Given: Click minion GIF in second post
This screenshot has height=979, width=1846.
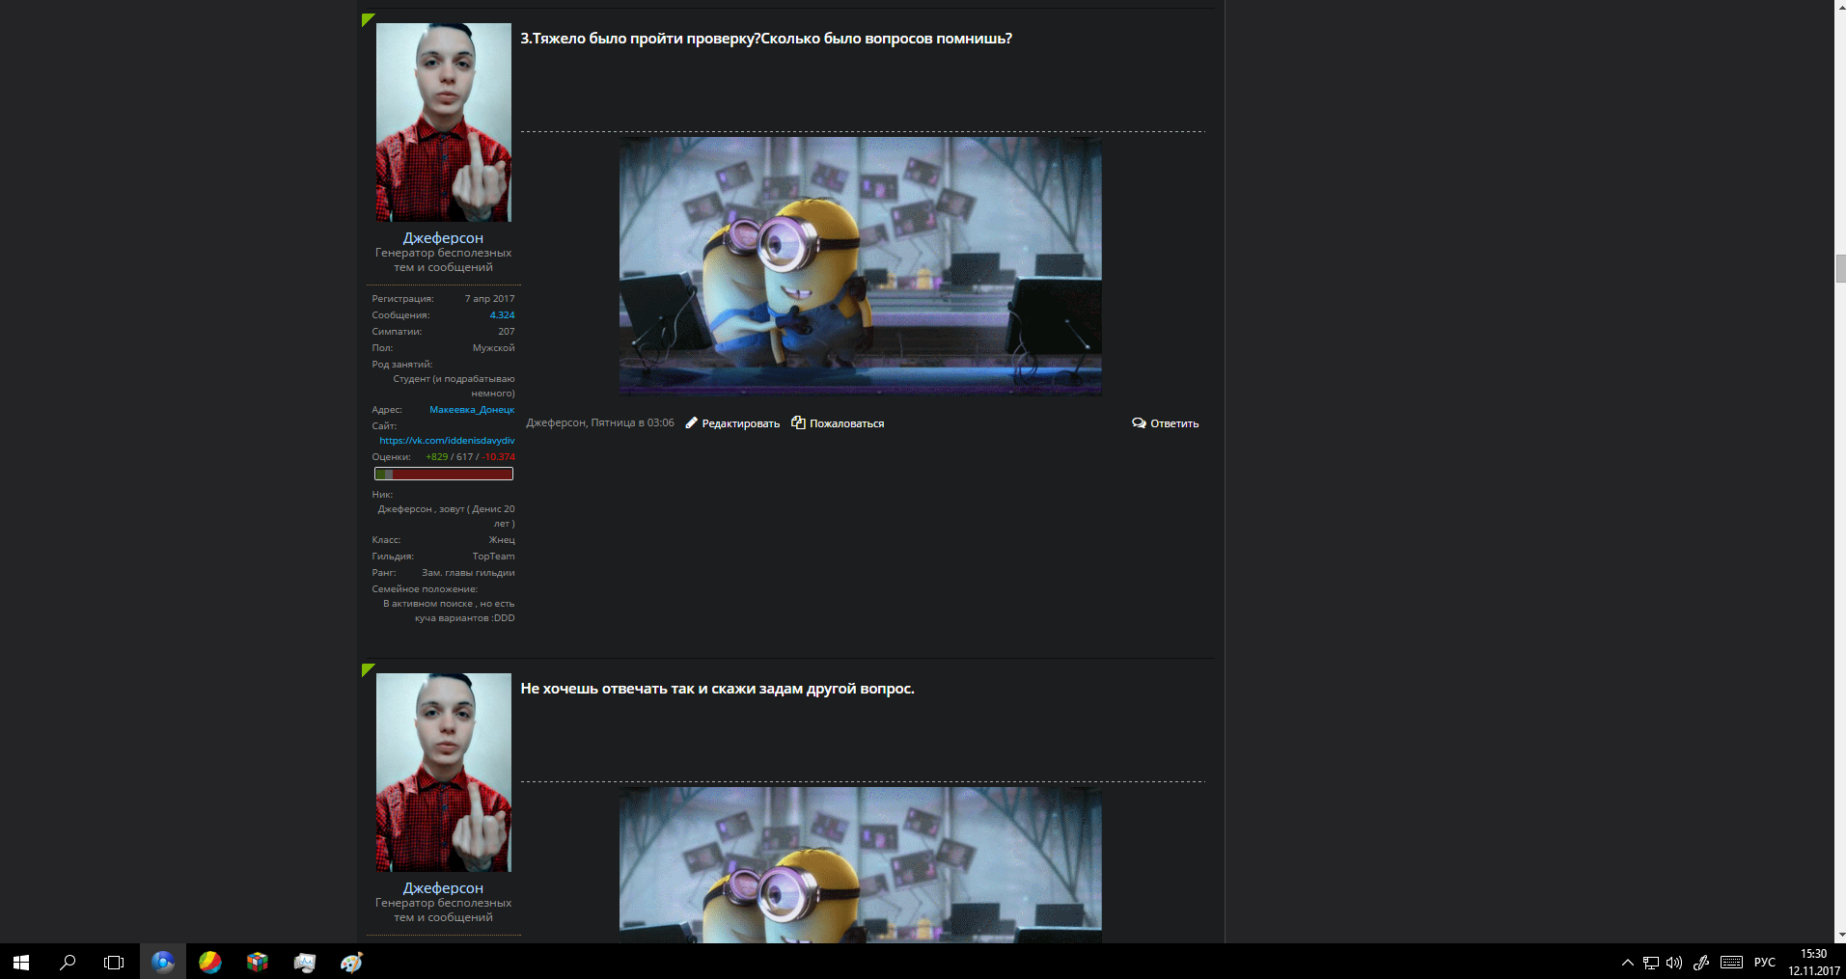Looking at the screenshot, I should tap(860, 865).
